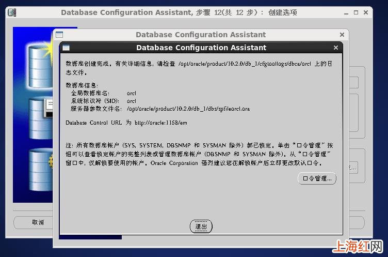
Task: Minimize the main step 12 window
Action: tap(346, 12)
